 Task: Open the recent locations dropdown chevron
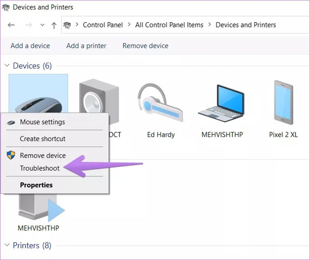point(42,25)
